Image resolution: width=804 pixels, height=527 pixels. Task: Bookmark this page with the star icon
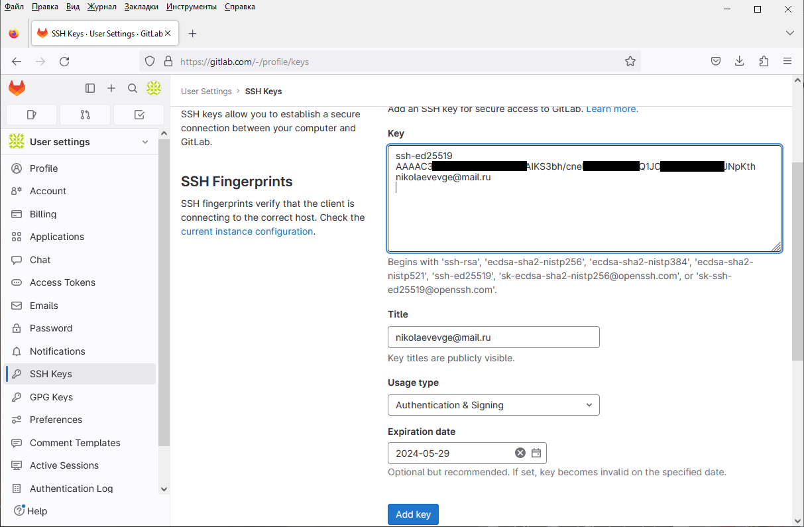[x=630, y=62]
